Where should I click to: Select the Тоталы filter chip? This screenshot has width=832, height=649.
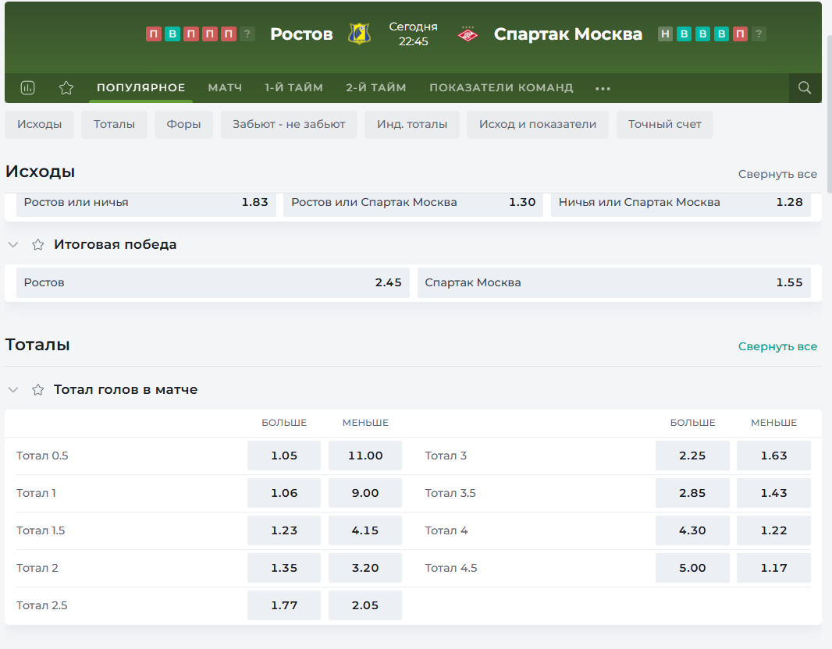tap(114, 125)
